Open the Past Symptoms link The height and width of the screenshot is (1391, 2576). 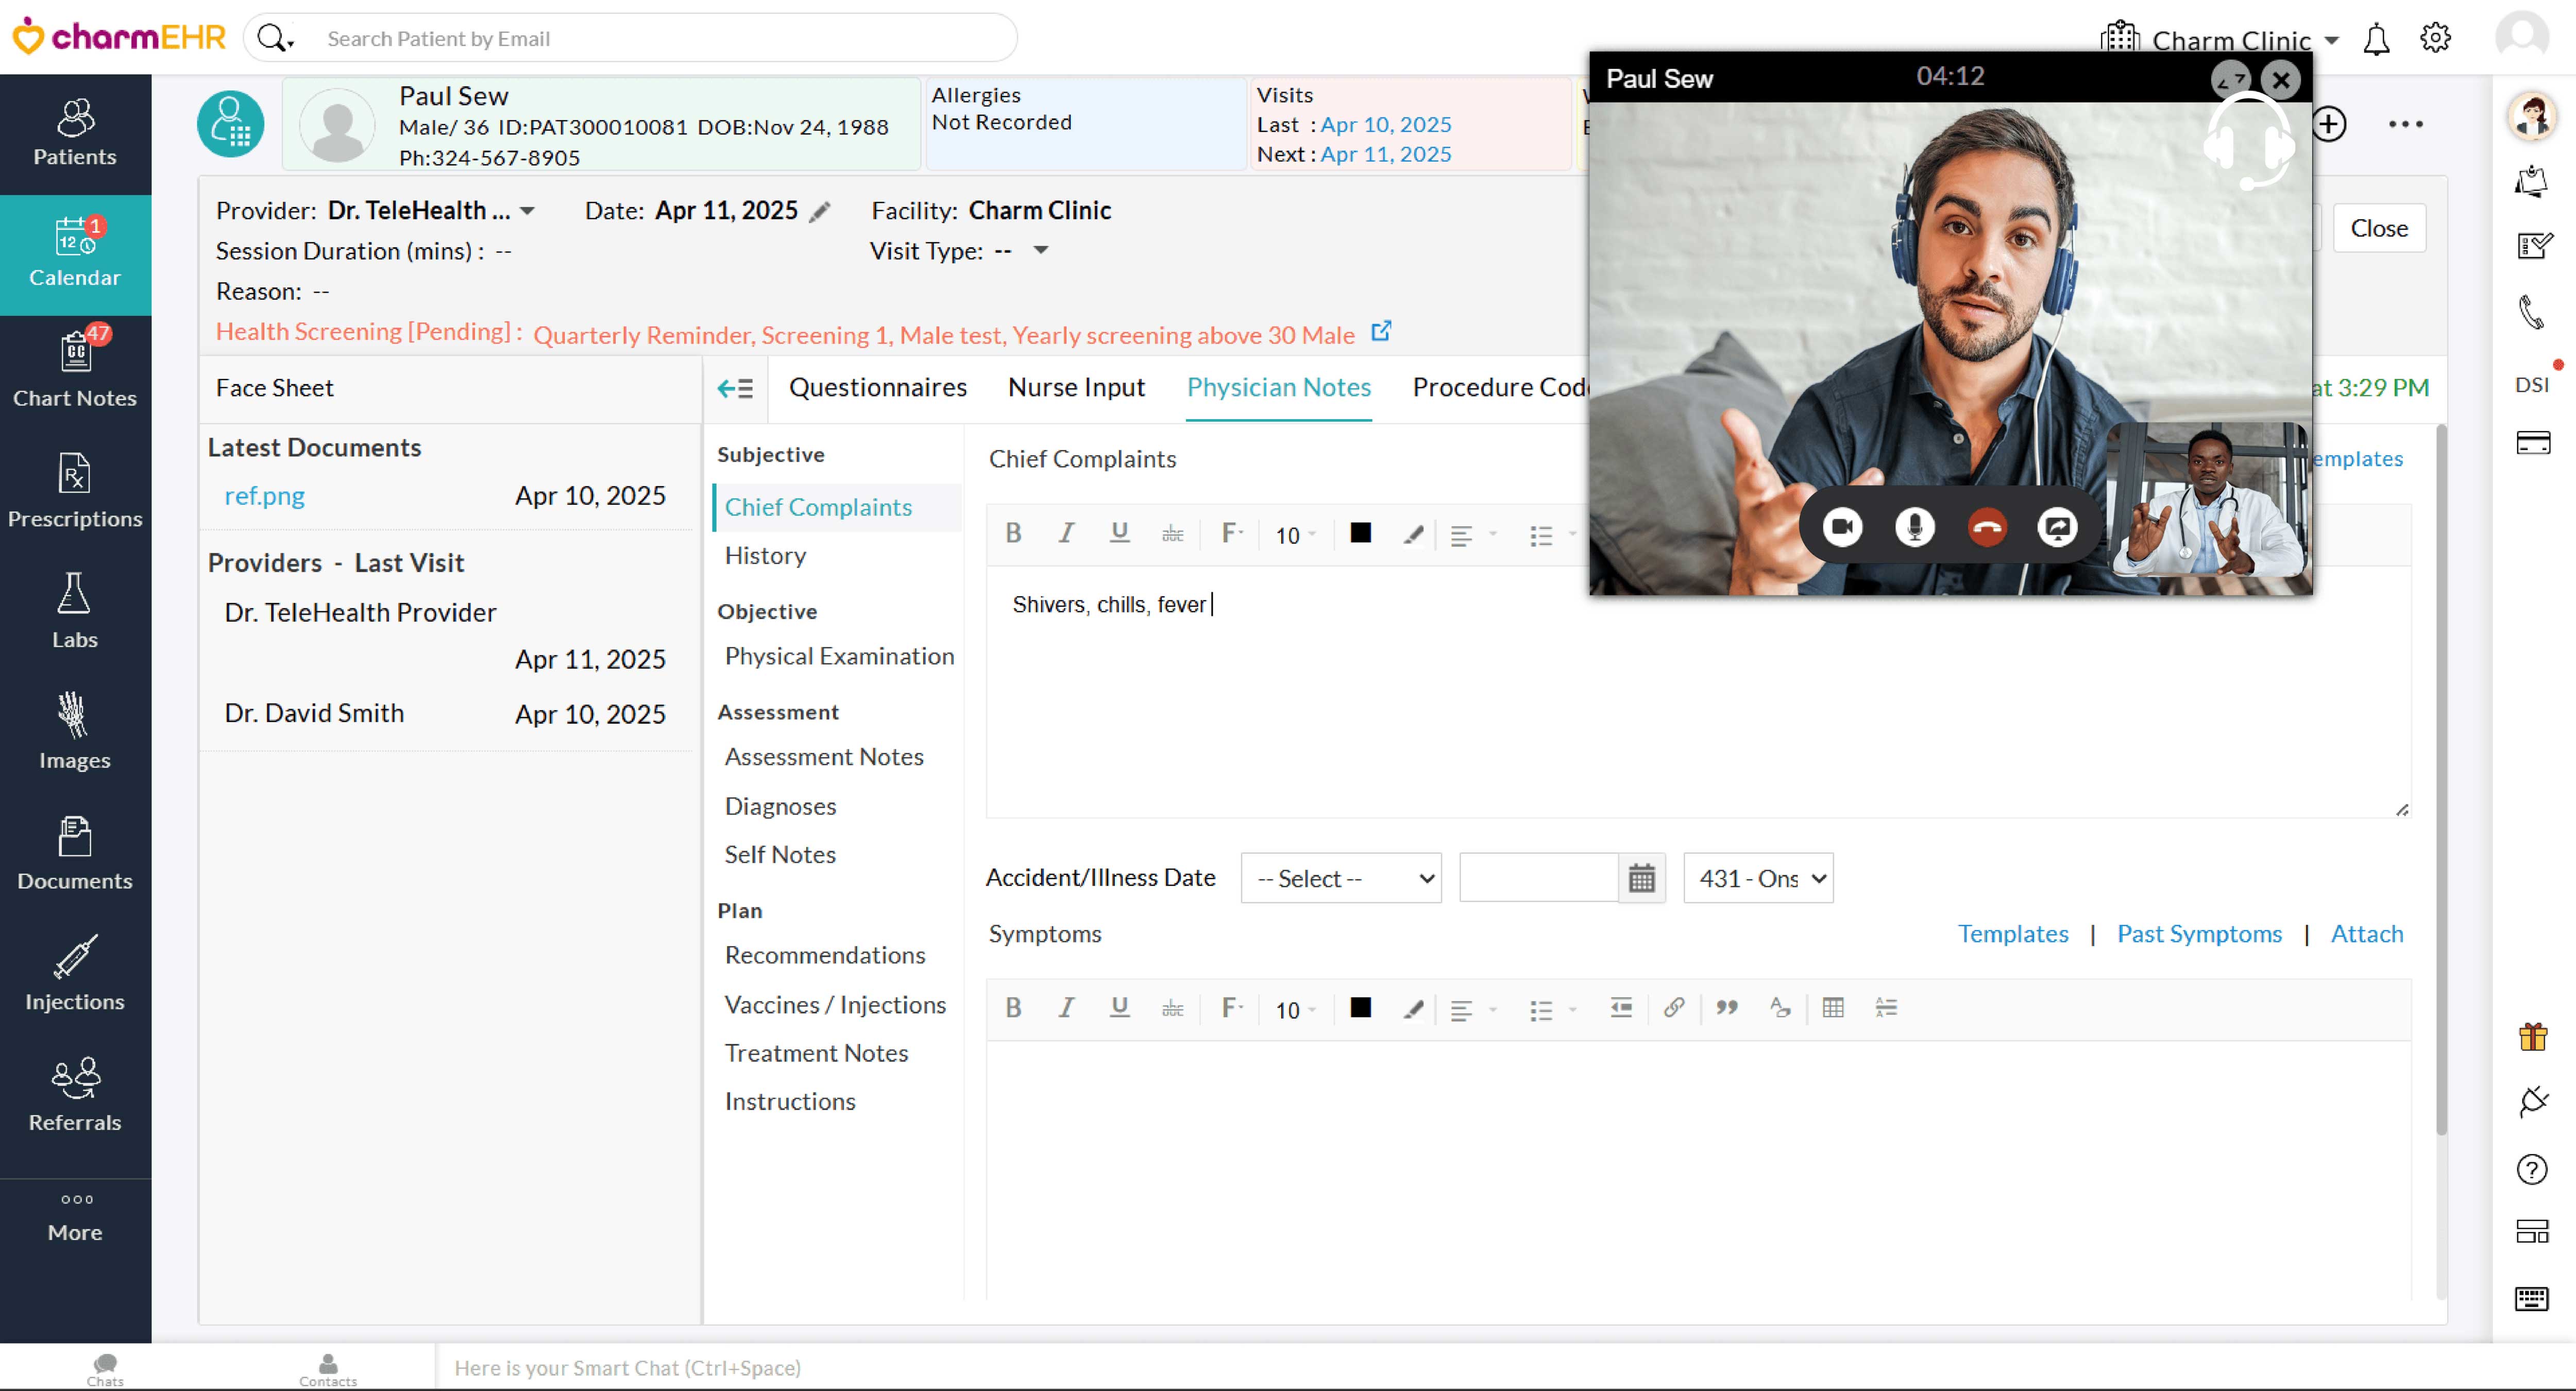pyautogui.click(x=2199, y=933)
